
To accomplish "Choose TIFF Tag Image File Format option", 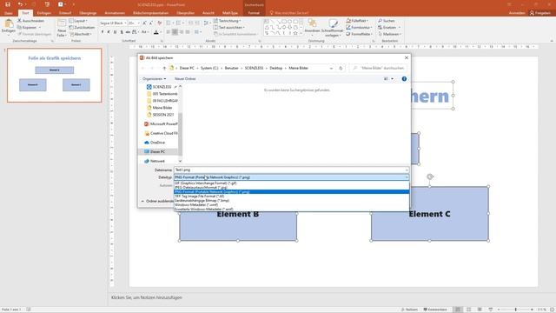I will (291, 196).
